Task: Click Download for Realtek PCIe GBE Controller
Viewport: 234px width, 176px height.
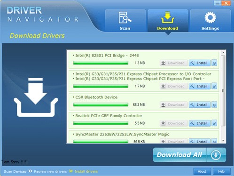Action: pos(173,123)
